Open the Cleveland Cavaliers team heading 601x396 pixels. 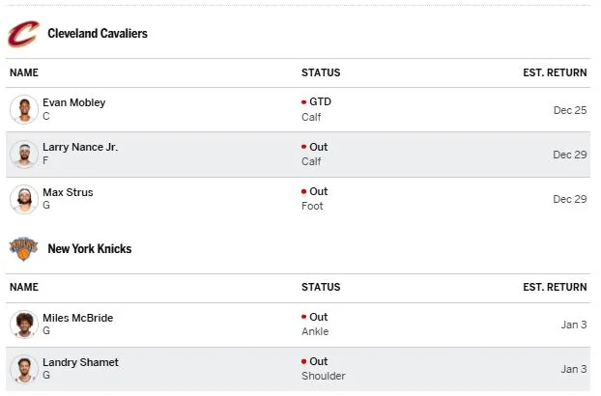[98, 34]
